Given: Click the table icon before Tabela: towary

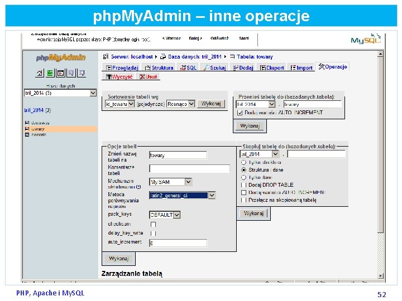Looking at the screenshot, I should tap(232, 56).
